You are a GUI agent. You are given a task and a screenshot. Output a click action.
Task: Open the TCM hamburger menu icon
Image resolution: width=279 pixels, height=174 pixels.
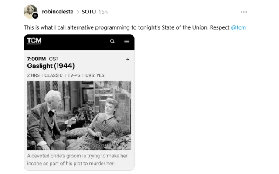[x=126, y=41]
